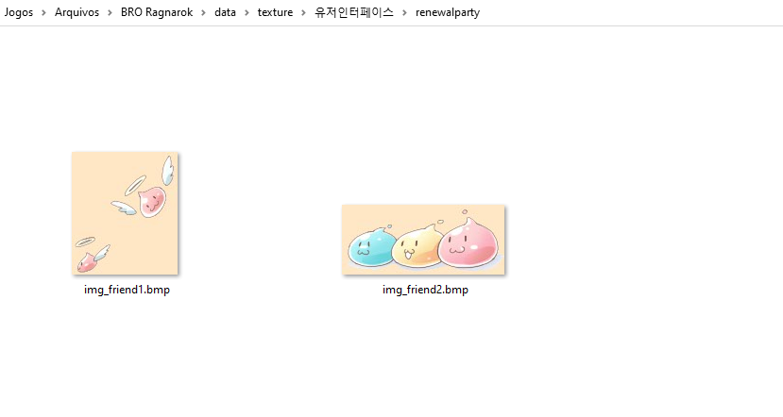Open the Jogos breadcrumb folder
Viewport: 783px width, 417px height.
coord(19,12)
